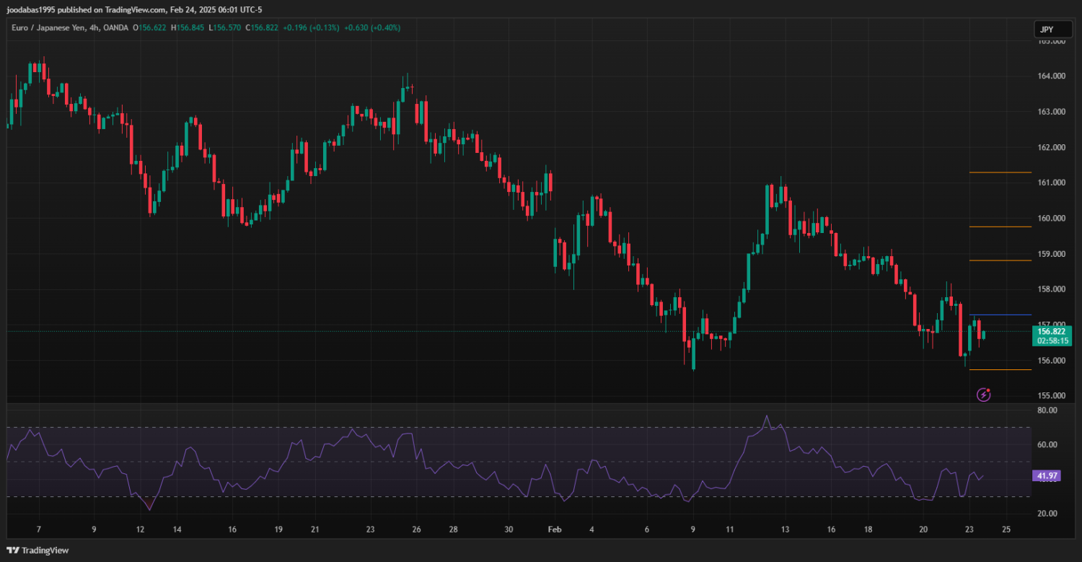Click the 163.000 price axis label
1082x562 pixels.
tap(1051, 112)
